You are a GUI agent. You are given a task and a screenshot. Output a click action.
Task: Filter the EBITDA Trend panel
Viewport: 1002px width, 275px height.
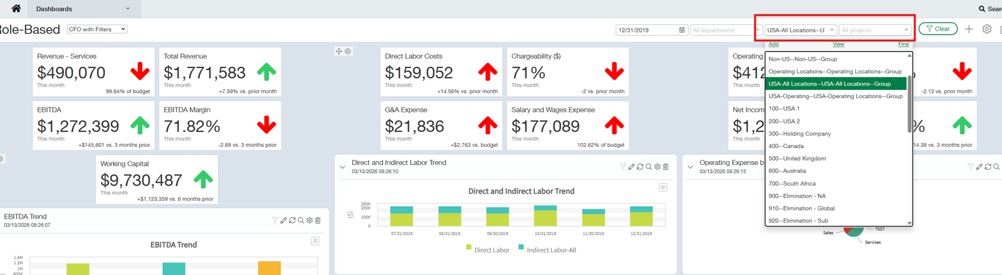274,221
